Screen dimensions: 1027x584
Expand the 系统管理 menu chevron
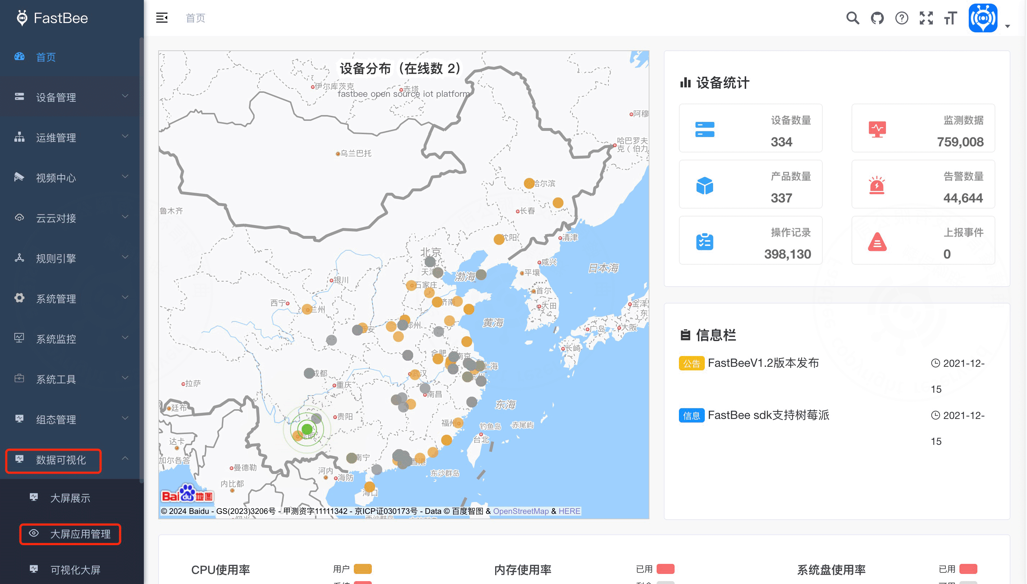[125, 297]
